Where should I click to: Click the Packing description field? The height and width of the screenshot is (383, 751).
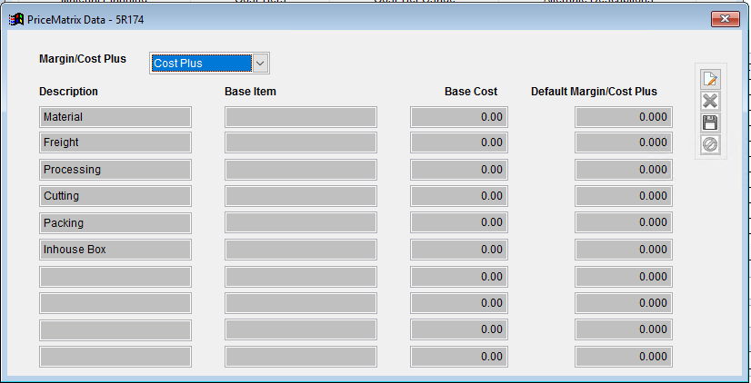coord(115,222)
